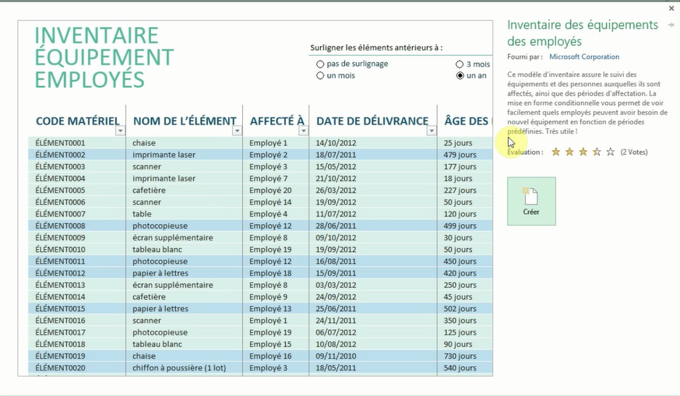Close the template preview dialog
This screenshot has width=680, height=396.
point(671,9)
